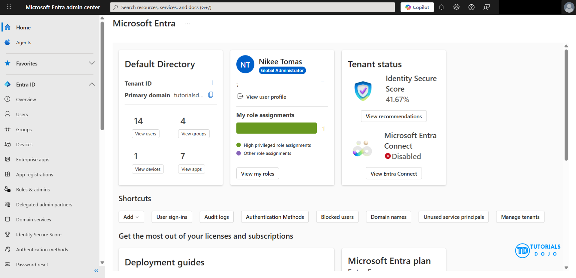Image resolution: width=576 pixels, height=278 pixels.
Task: Open the notifications bell icon
Action: point(441,7)
